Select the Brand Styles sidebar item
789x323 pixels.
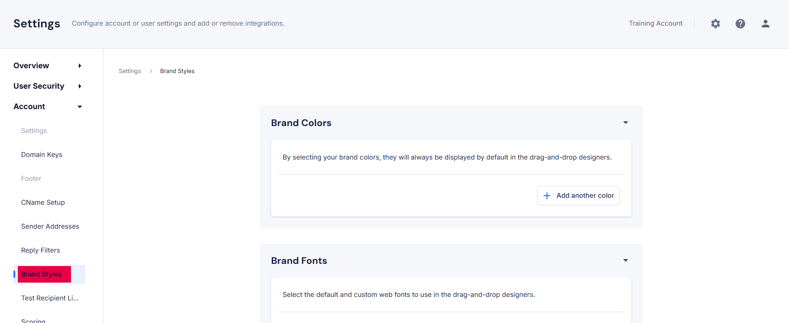(49, 274)
